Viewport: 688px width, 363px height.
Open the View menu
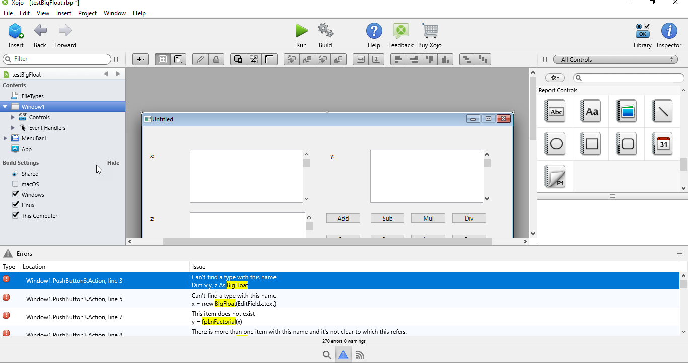[x=43, y=13]
